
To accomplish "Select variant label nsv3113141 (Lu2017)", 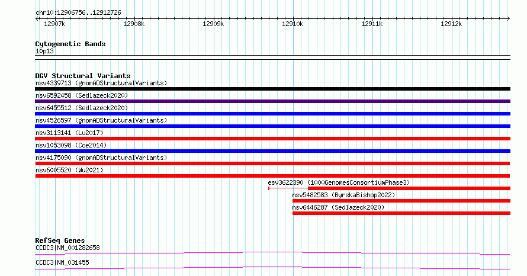I will click(69, 133).
